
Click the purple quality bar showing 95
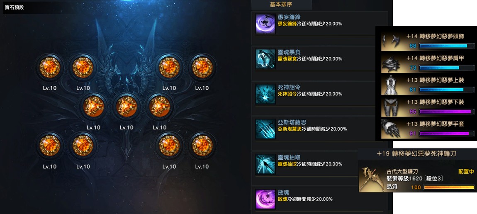[x=447, y=112]
